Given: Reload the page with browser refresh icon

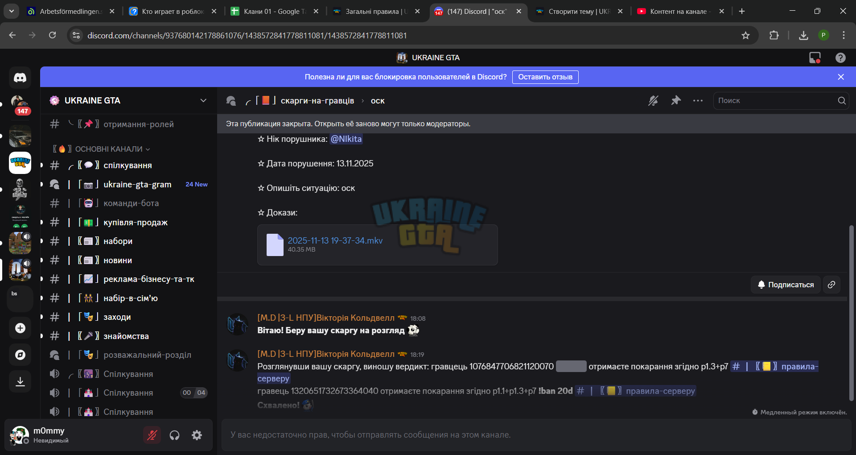Looking at the screenshot, I should 52,35.
